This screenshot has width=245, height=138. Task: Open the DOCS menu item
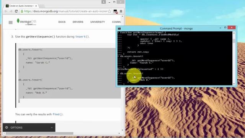click(x=62, y=22)
